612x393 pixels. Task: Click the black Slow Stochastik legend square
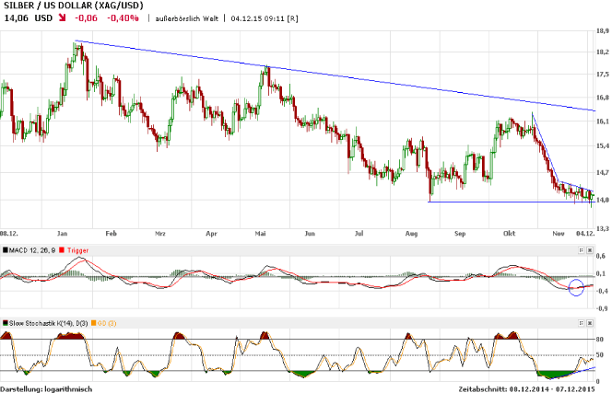6,323
